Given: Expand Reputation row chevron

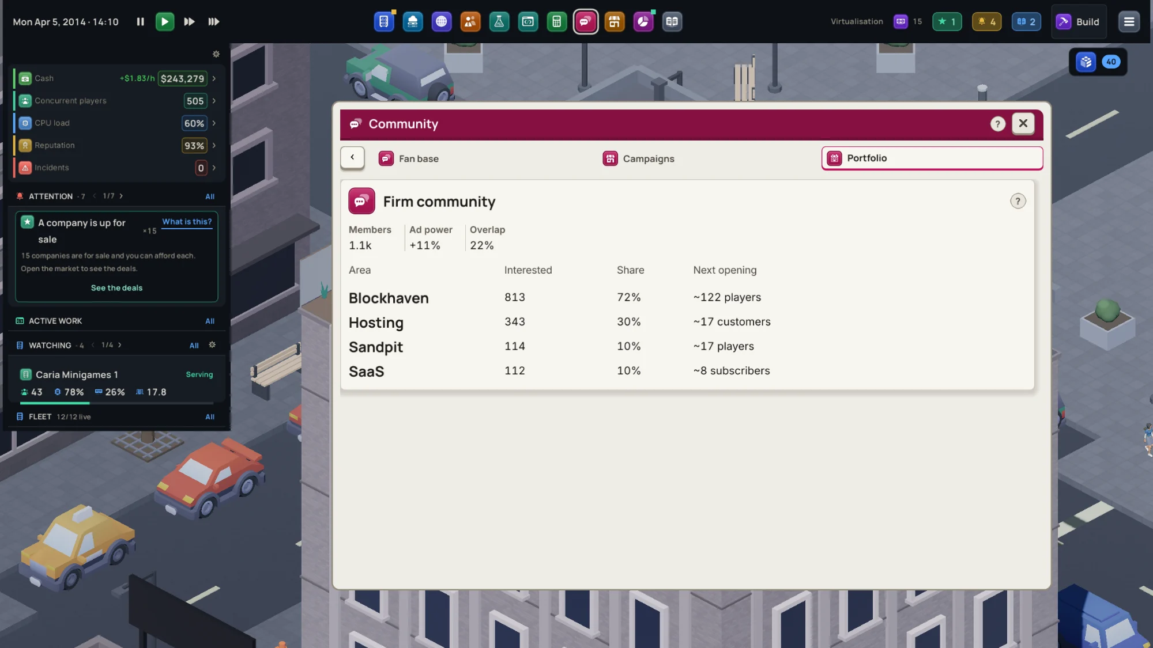Looking at the screenshot, I should [x=214, y=146].
